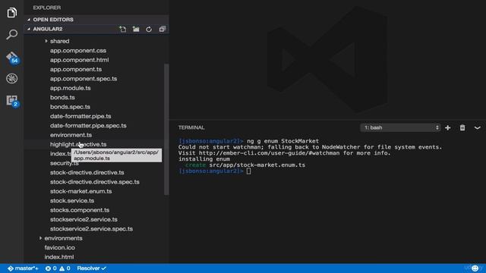The width and height of the screenshot is (486, 273).
Task: Click the Collapse All icon in explorer
Action: pos(162,29)
